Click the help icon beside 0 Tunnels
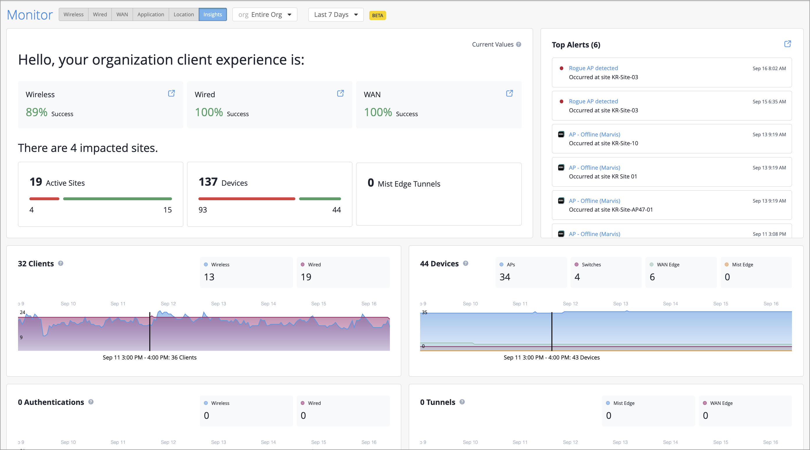Screen dimensions: 810x450 click(x=462, y=402)
